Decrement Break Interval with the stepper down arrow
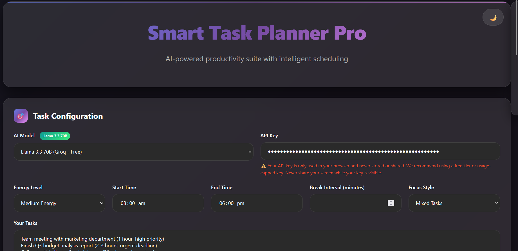 pos(391,204)
